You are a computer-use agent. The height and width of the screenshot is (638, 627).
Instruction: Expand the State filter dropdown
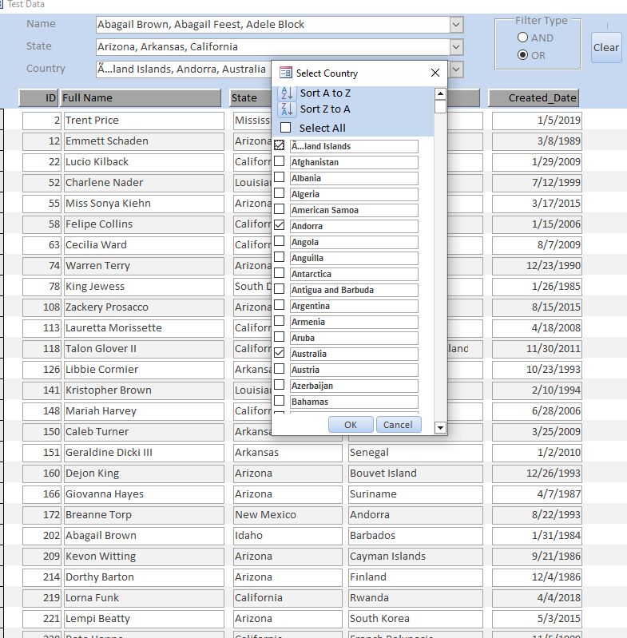(x=455, y=47)
